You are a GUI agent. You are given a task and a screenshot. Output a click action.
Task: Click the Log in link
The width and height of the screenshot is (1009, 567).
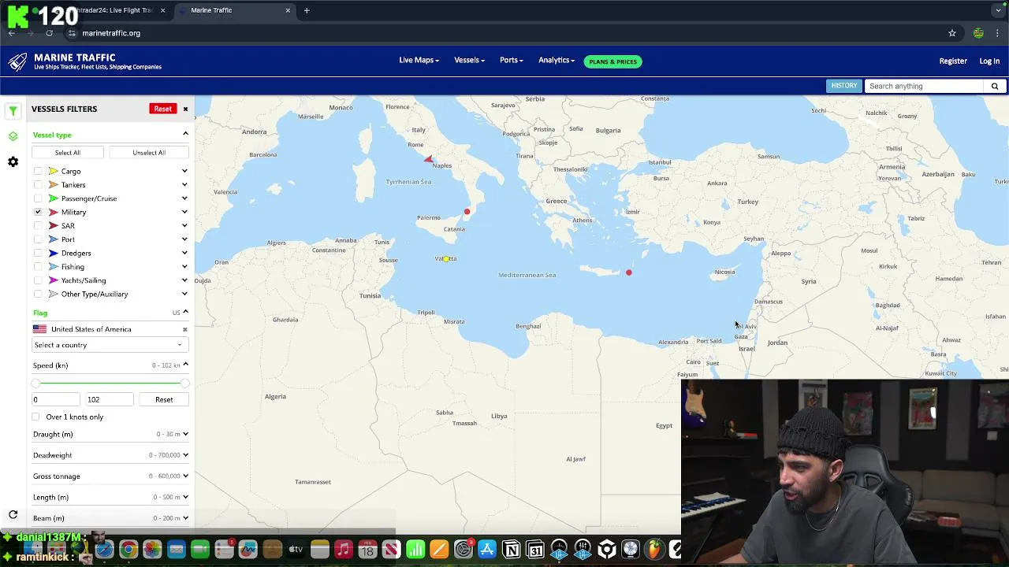point(989,61)
